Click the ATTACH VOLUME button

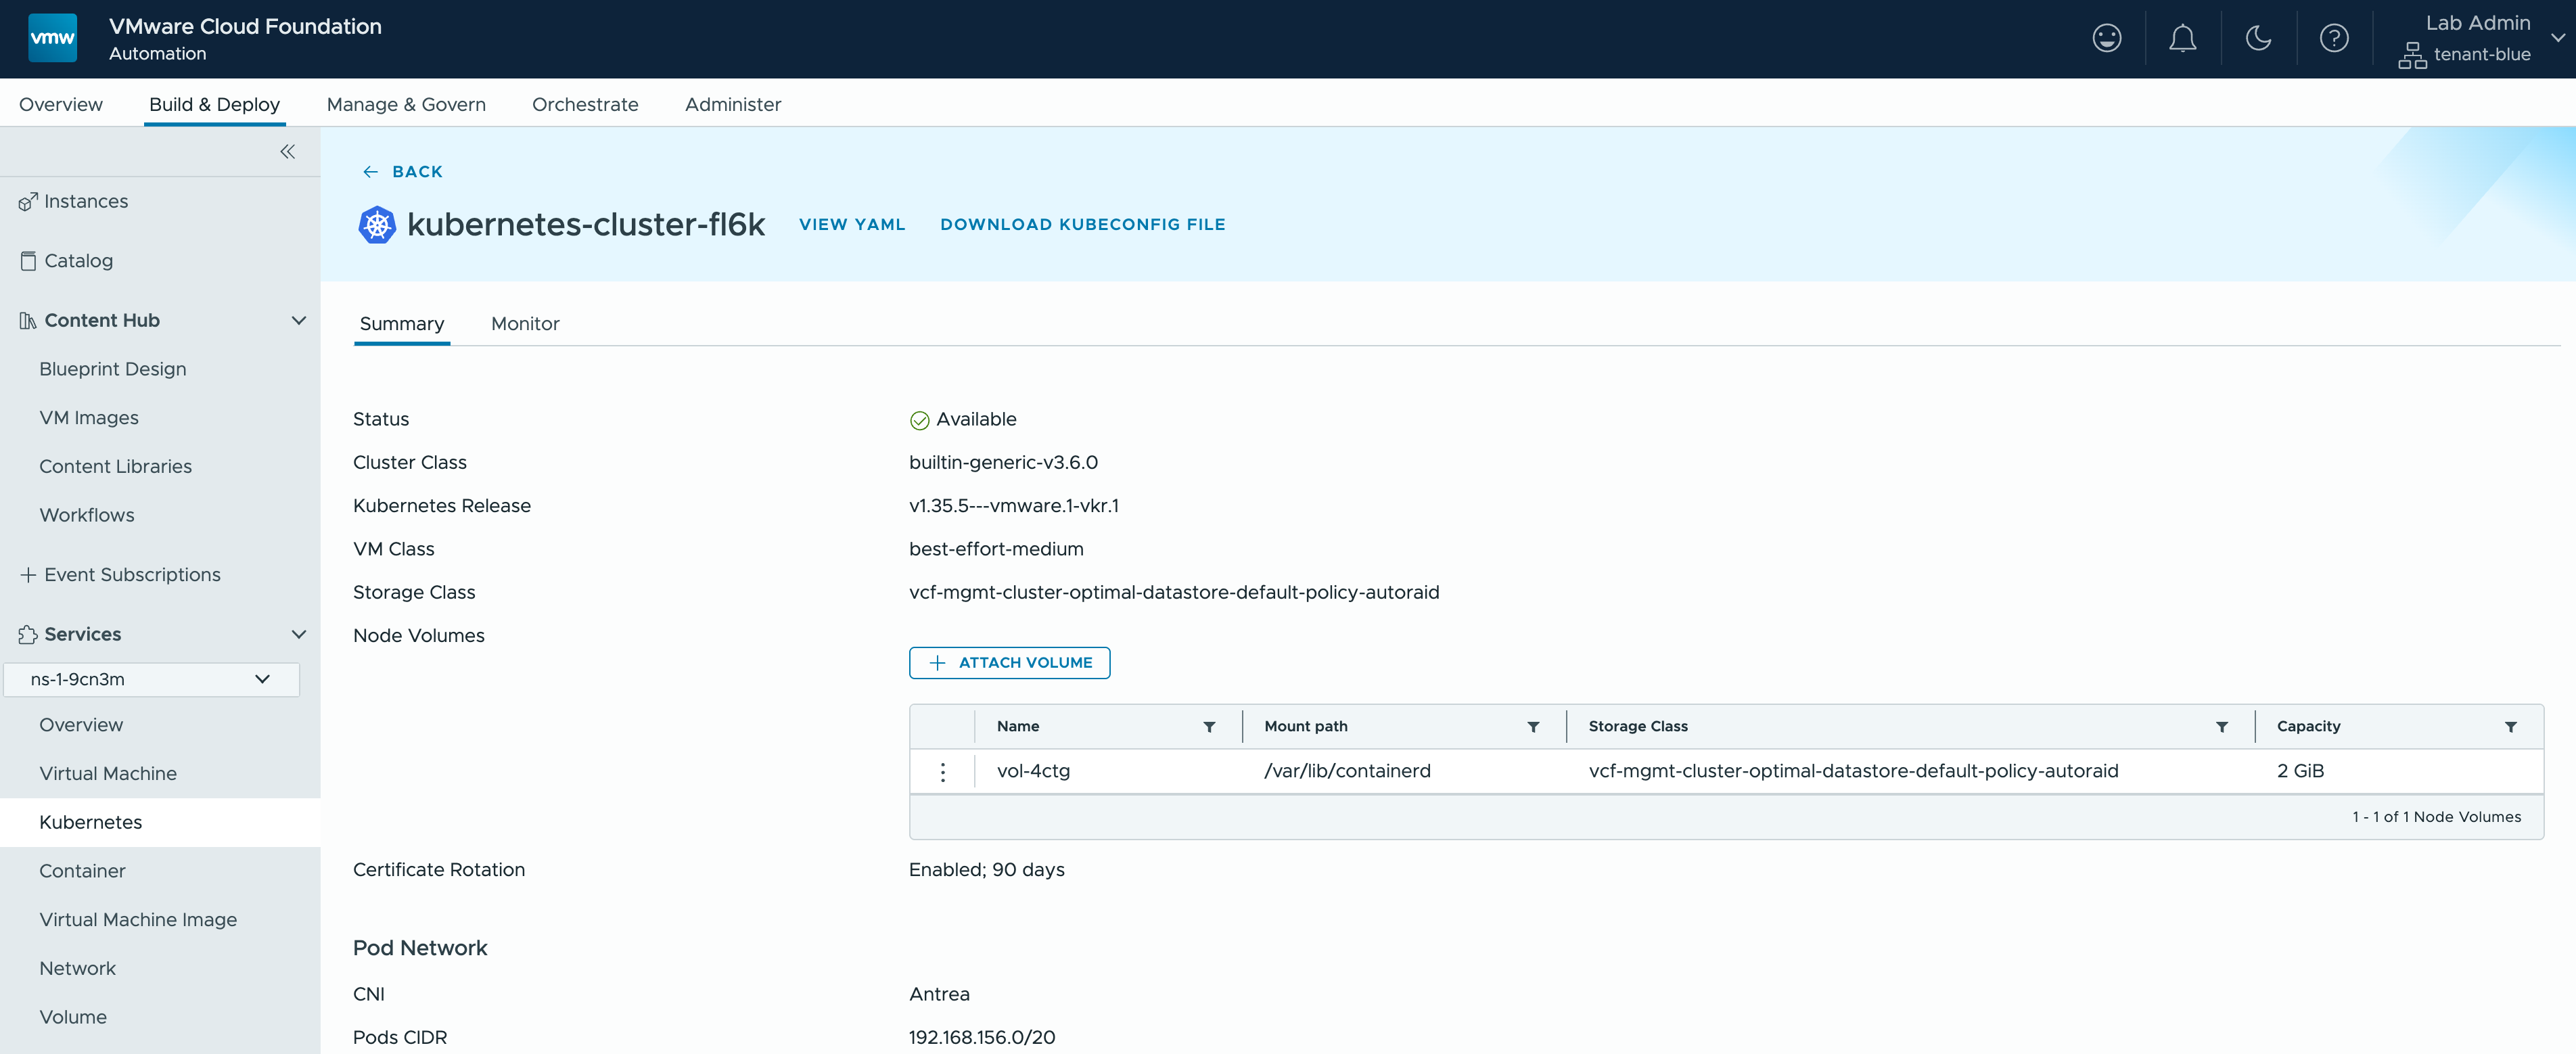[1009, 662]
